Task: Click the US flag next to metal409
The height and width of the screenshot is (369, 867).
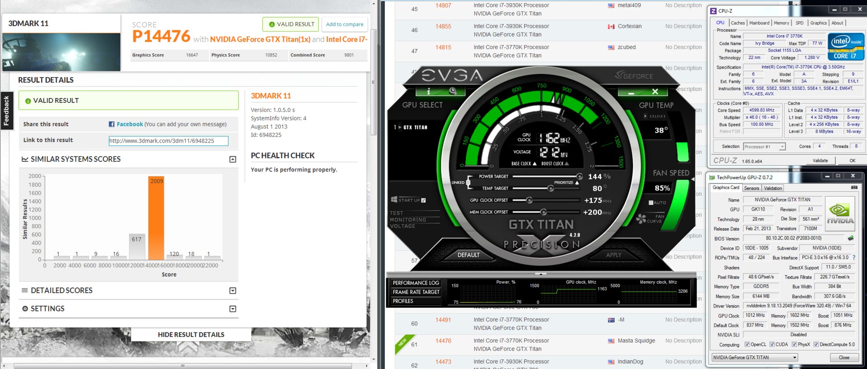Action: pyautogui.click(x=611, y=5)
